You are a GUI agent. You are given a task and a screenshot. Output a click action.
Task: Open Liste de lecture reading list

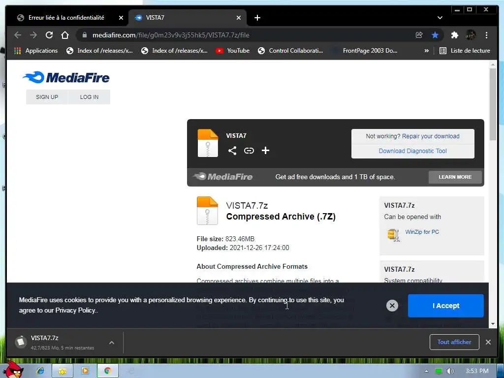click(465, 51)
